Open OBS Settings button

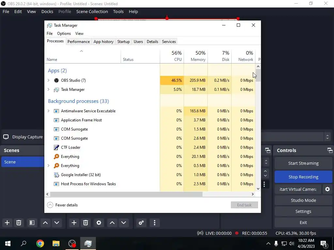pos(303,211)
